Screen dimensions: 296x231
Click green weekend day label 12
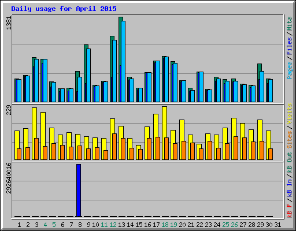113,225
